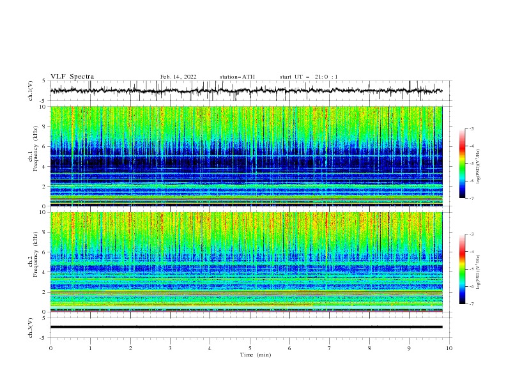Click the ch.3 flat waveform trace

[247, 327]
